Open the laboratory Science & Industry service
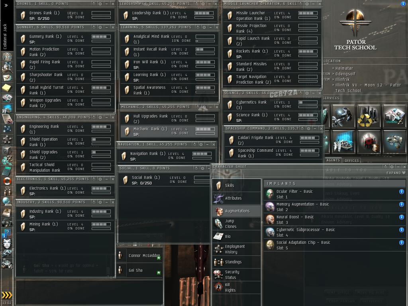 point(343,142)
